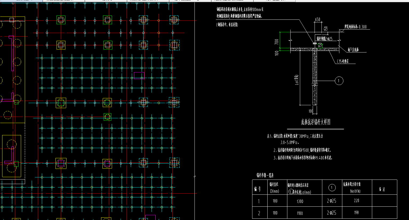Select the circled 1 callout beside anchor rod
409x220 pixels.
[339, 81]
